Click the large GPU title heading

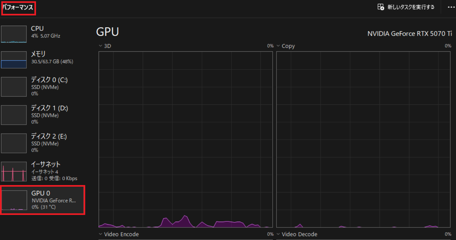click(x=108, y=32)
